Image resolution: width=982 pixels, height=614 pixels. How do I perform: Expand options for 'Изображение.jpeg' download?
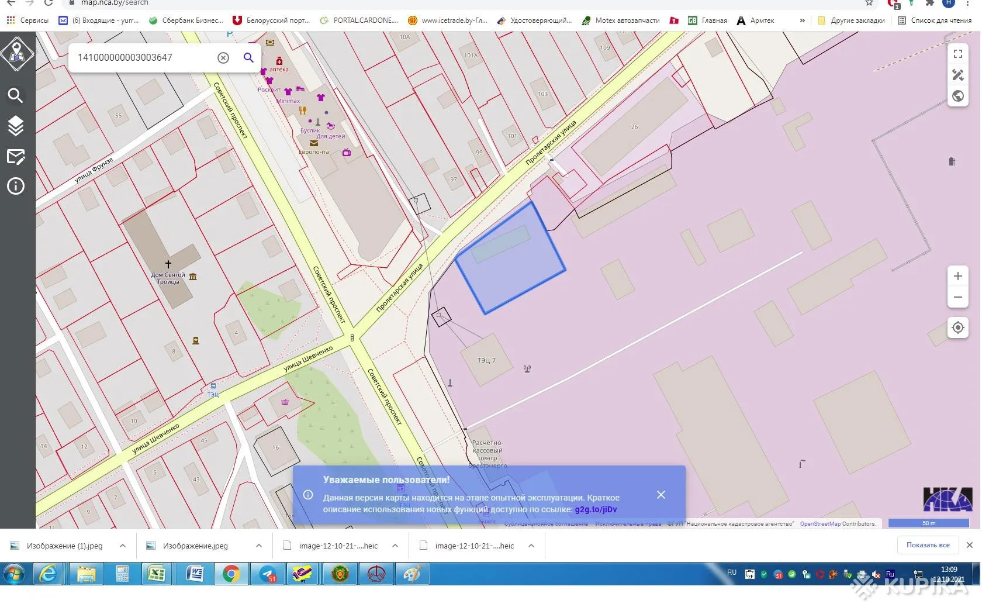[259, 546]
